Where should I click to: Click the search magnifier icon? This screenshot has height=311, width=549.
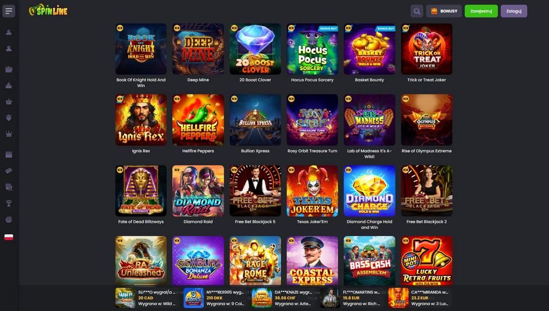(x=417, y=11)
